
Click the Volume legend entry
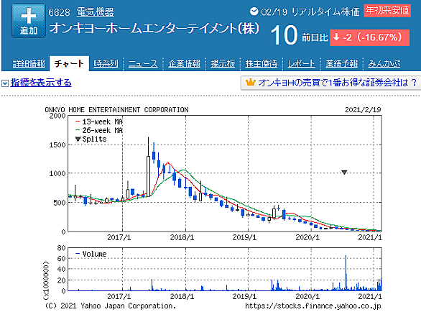coord(91,254)
